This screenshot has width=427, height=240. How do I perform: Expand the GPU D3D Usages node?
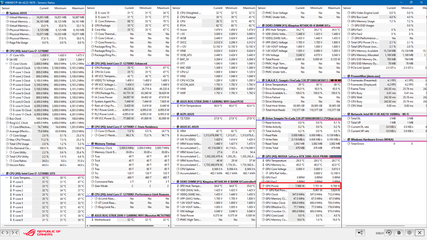point(348,25)
